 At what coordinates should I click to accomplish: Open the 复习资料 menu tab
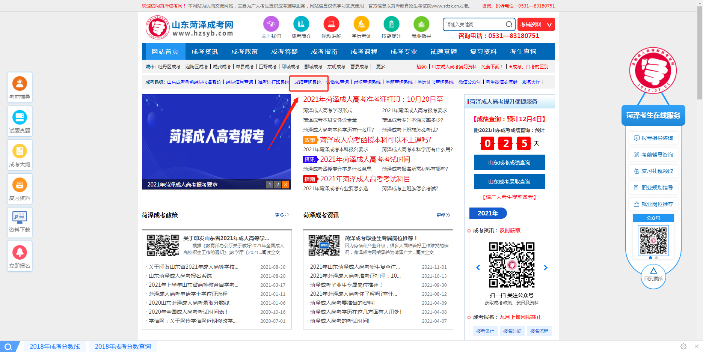(483, 51)
